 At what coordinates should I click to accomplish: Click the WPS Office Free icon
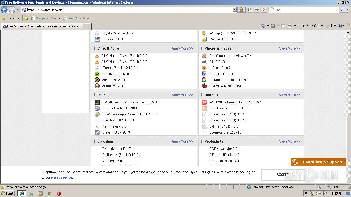point(204,102)
